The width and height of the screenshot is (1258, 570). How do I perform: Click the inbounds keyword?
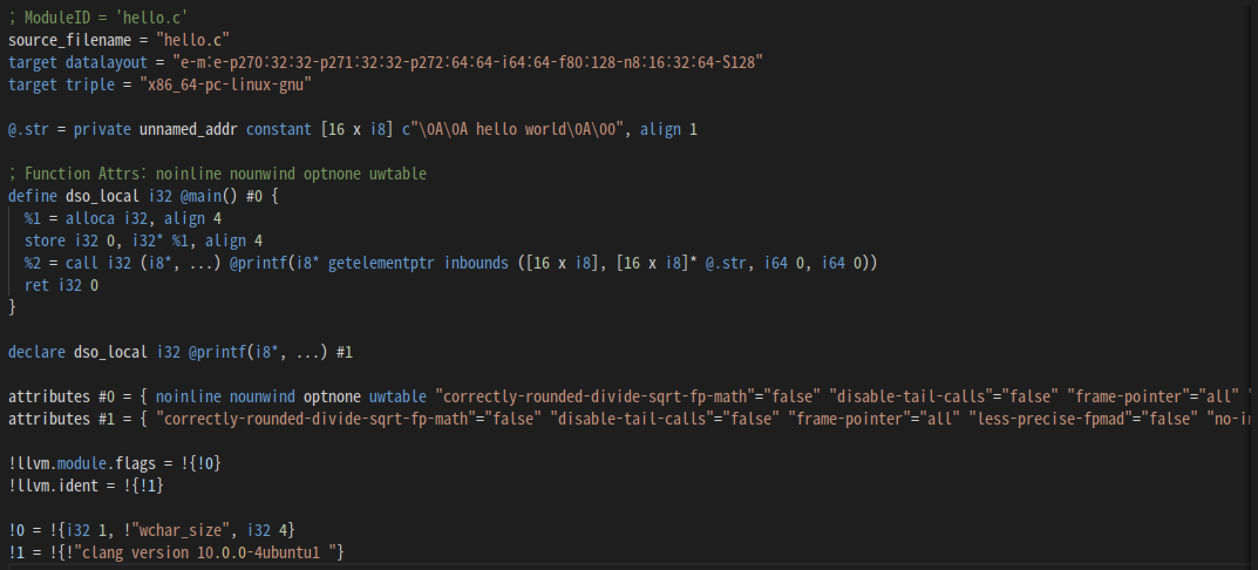[476, 263]
